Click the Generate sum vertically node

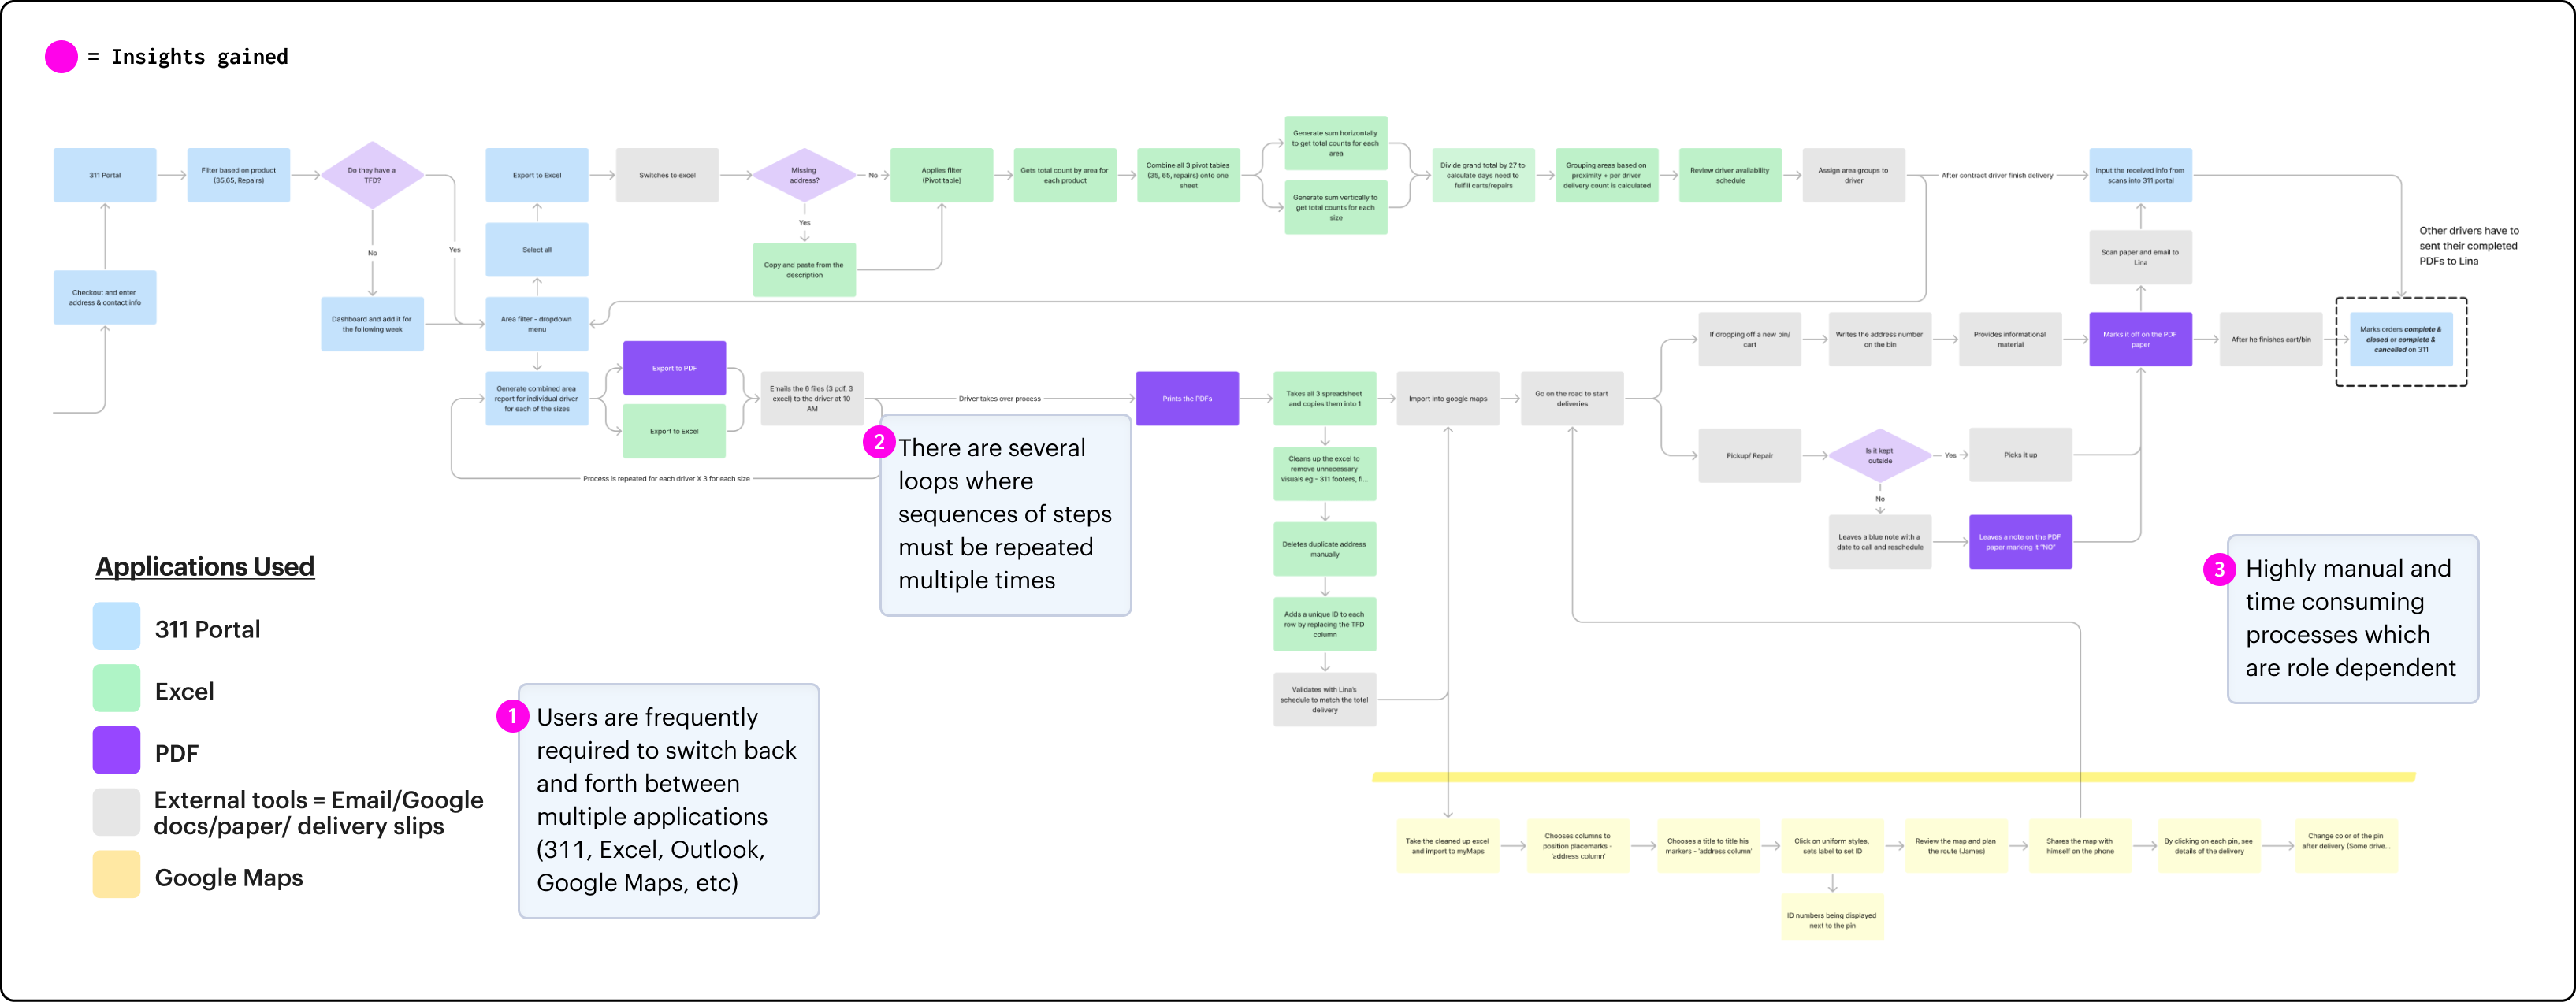tap(1335, 207)
